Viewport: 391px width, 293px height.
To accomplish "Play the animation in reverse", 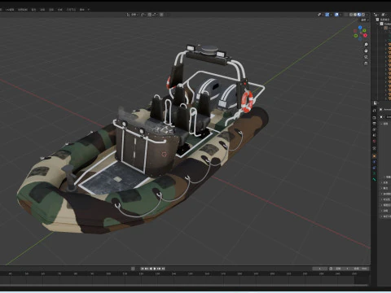I will tap(151, 269).
